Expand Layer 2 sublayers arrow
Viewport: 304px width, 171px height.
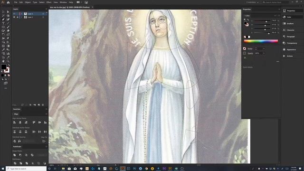pyautogui.click(x=22, y=14)
